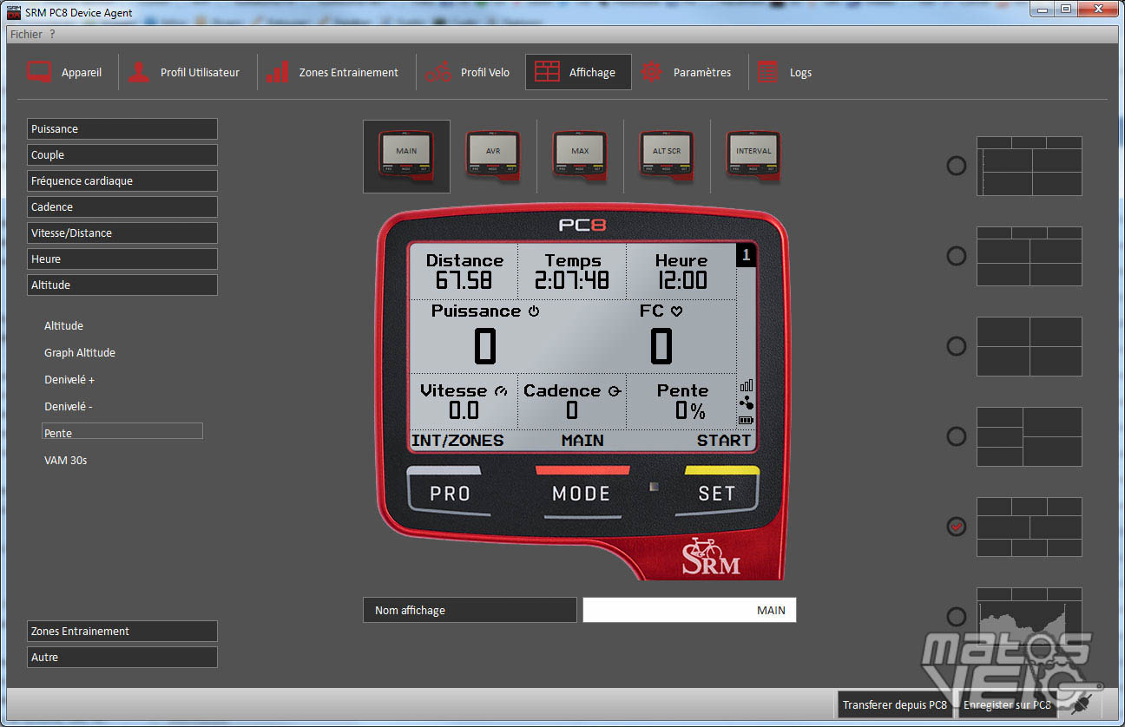Select VAM 30s field
The width and height of the screenshot is (1125, 727).
tap(66, 461)
